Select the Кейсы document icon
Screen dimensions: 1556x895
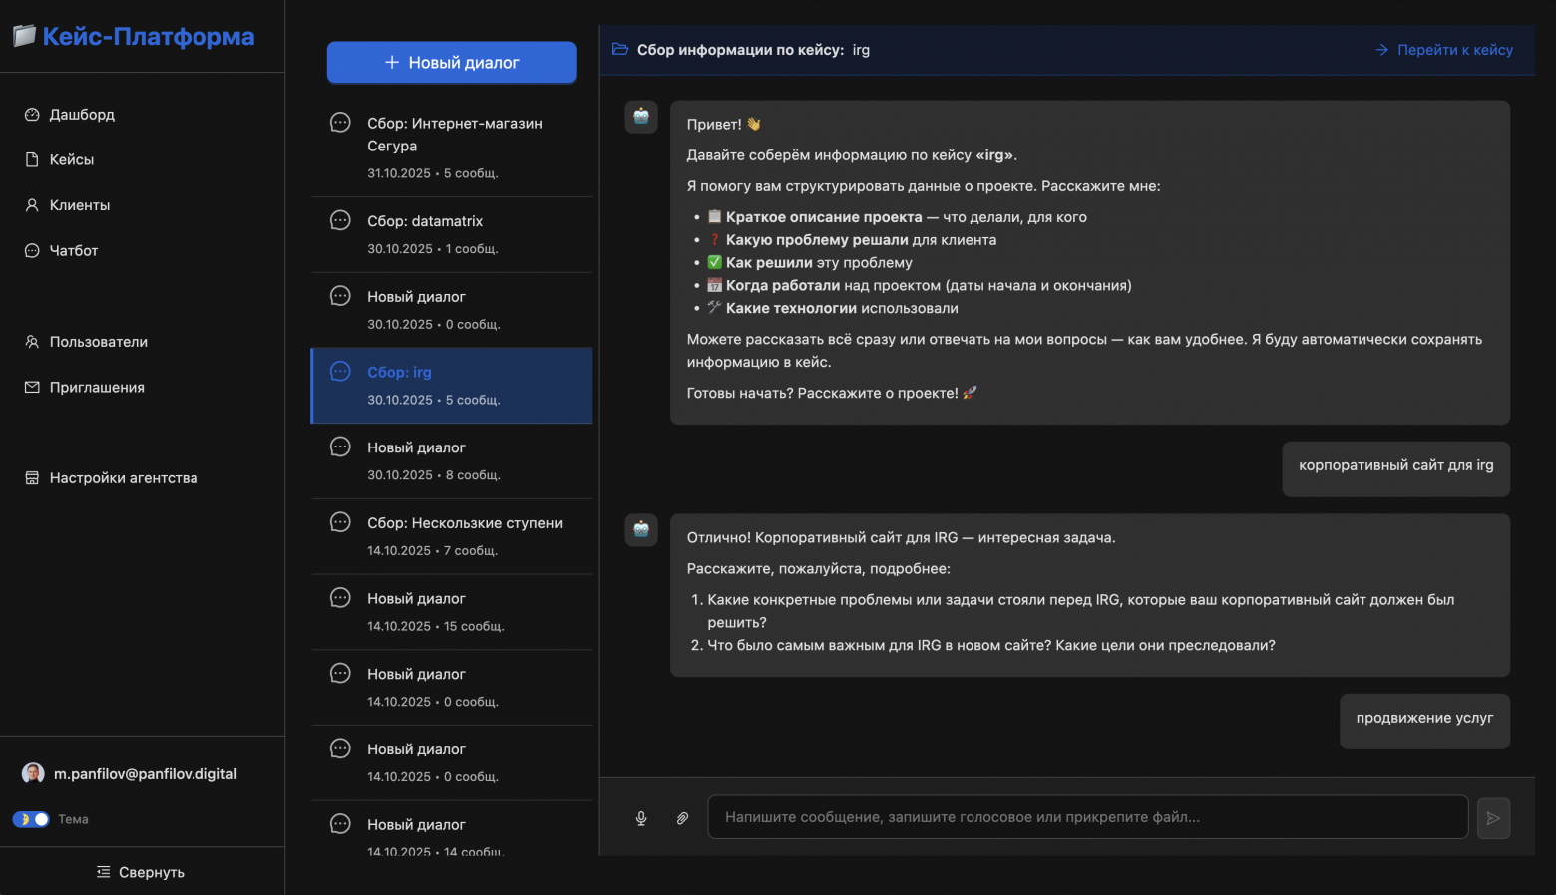pos(33,159)
